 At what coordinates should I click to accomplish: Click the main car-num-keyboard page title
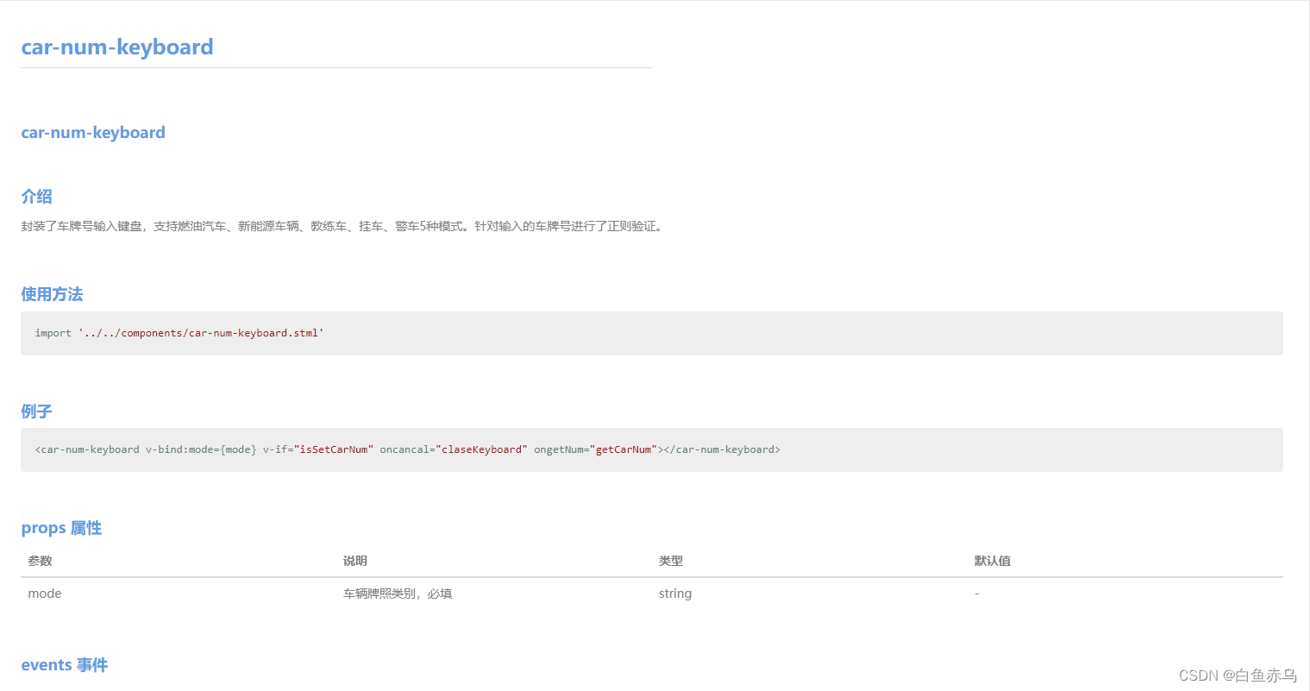tap(117, 47)
